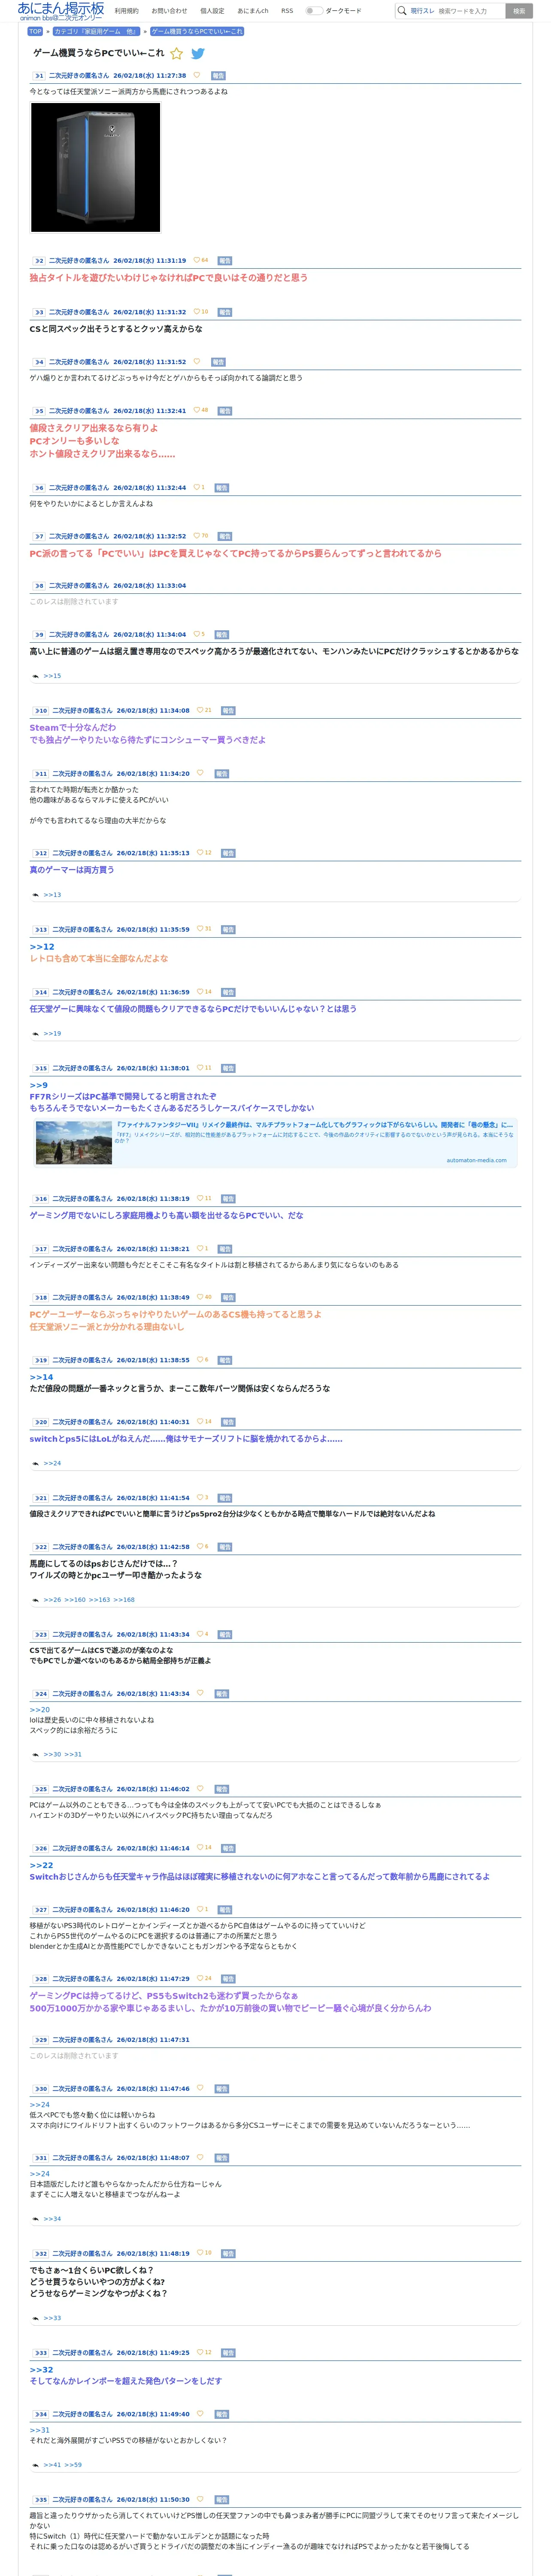Click heart icon on post 11
This screenshot has height=2576, width=551.
(200, 773)
